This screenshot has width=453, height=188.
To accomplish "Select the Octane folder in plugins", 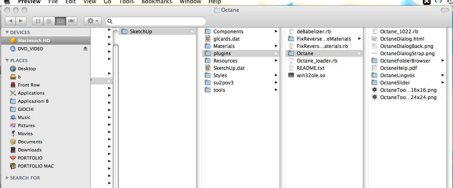I will [324, 53].
